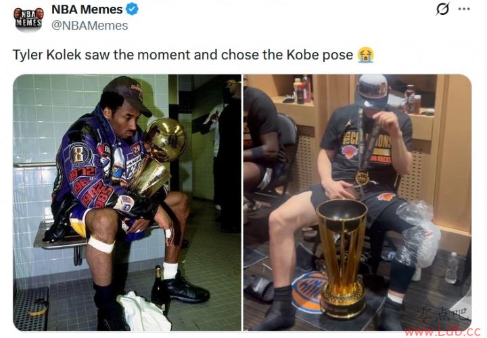This screenshot has width=487, height=338.
Task: Open the NBA Memes profile avatar
Action: click(28, 19)
